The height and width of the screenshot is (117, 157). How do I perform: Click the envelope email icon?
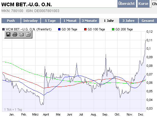[x=21, y=34]
